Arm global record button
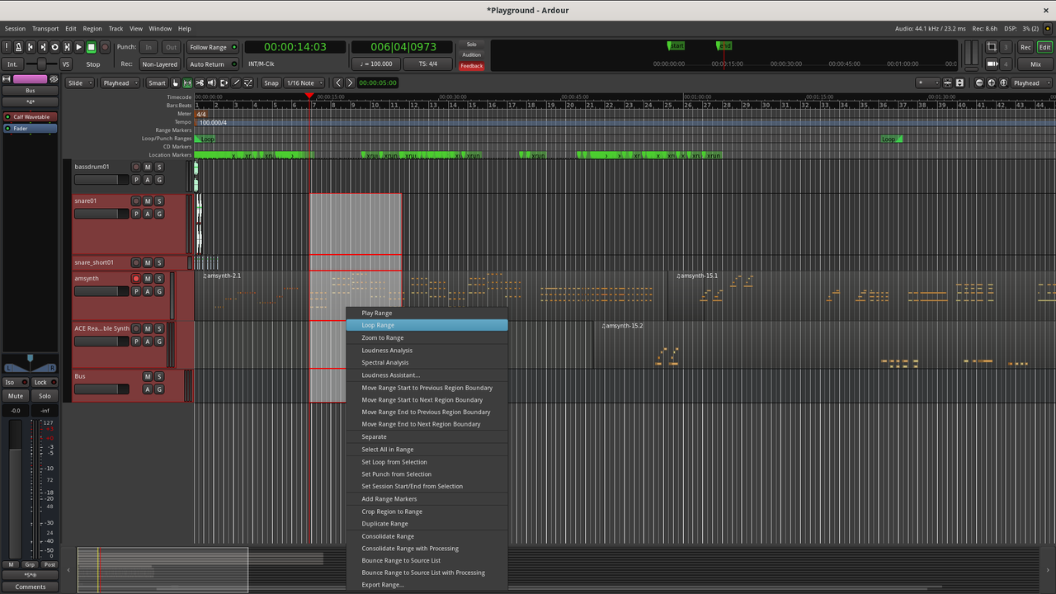 (105, 47)
